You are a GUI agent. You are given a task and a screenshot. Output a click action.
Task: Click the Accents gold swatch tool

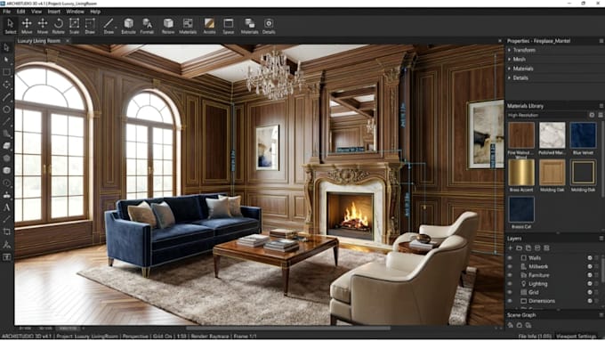(209, 26)
